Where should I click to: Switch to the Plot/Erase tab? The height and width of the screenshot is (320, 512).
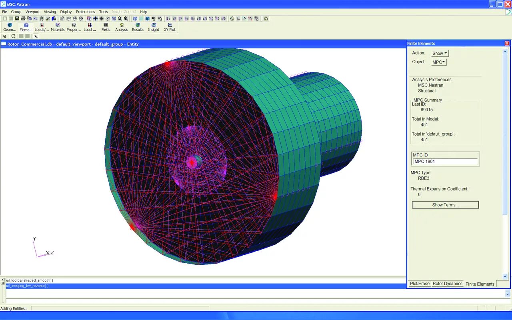(420, 284)
